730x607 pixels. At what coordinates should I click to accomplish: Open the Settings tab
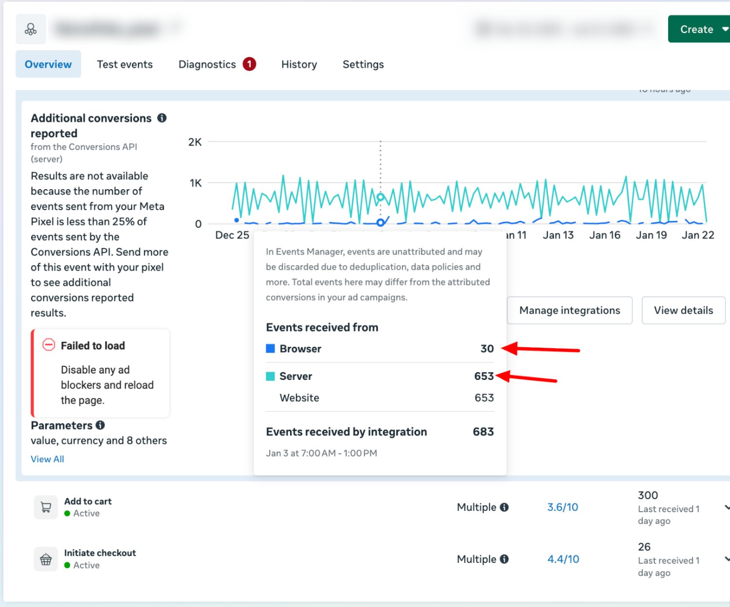pos(363,64)
